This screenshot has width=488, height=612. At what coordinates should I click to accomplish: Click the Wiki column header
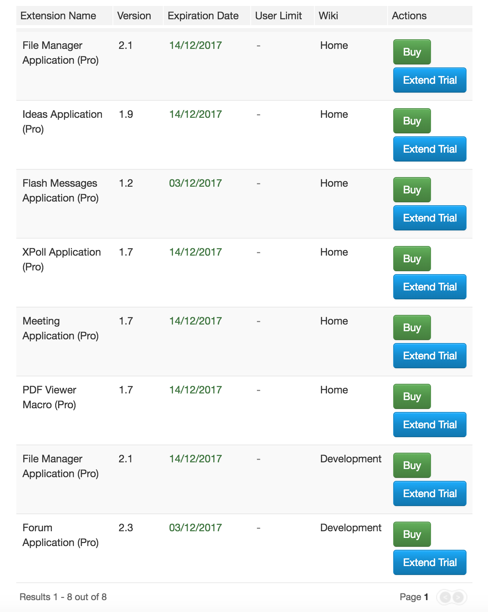[328, 16]
